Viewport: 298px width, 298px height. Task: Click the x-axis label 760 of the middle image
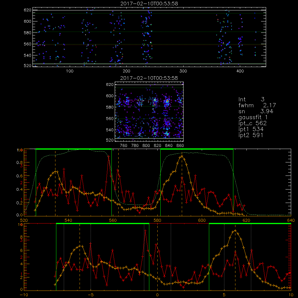click(x=124, y=146)
